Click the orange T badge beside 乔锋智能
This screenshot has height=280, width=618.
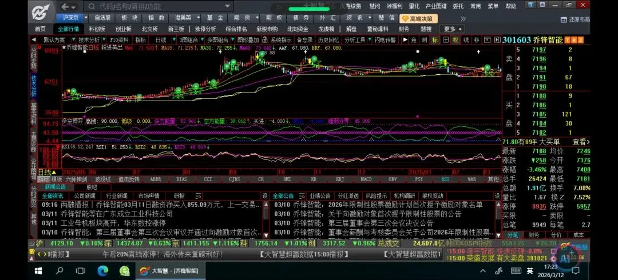point(568,40)
